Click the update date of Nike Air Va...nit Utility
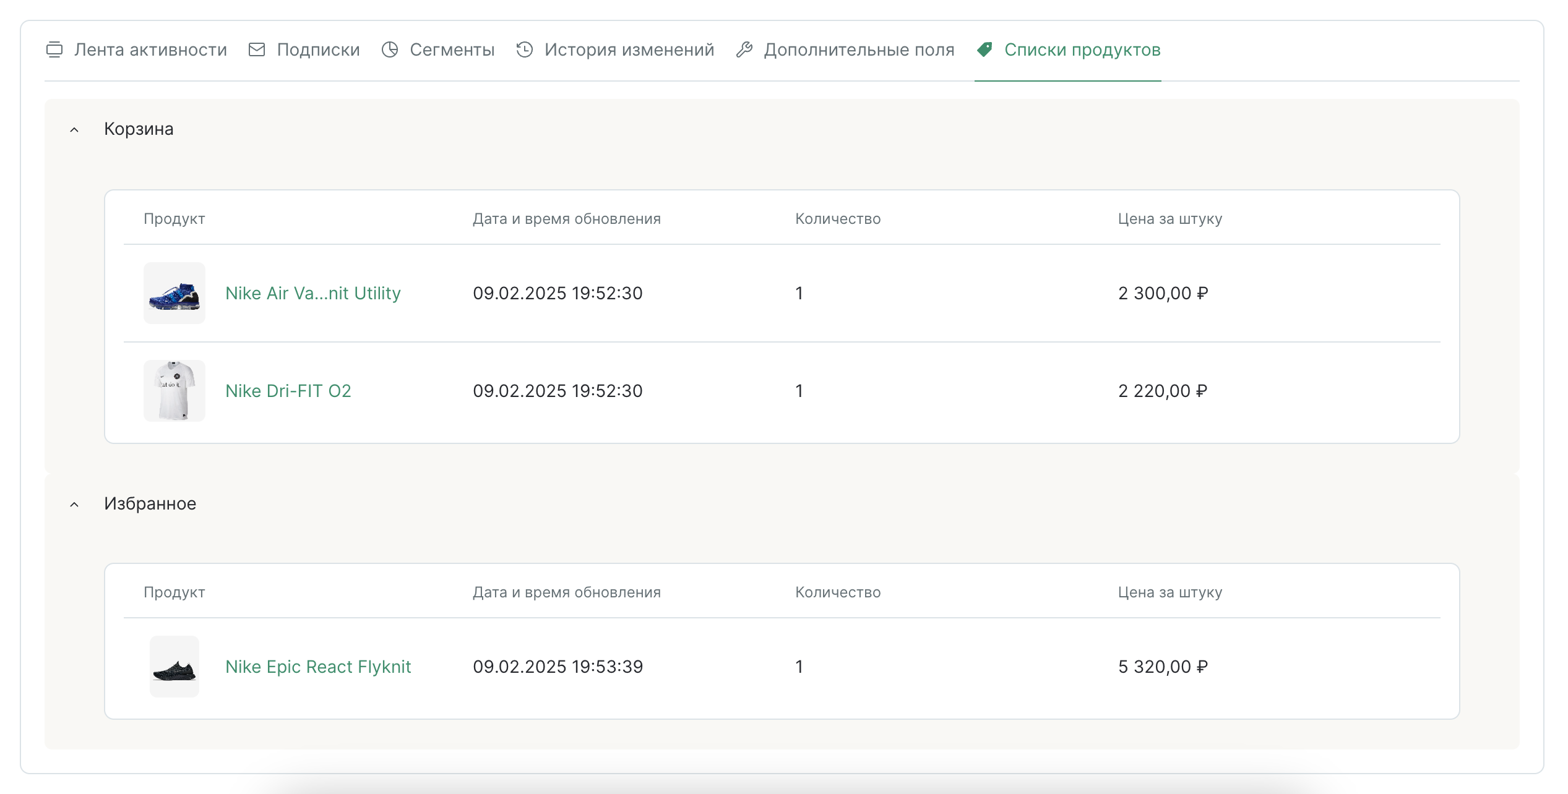 pyautogui.click(x=558, y=293)
